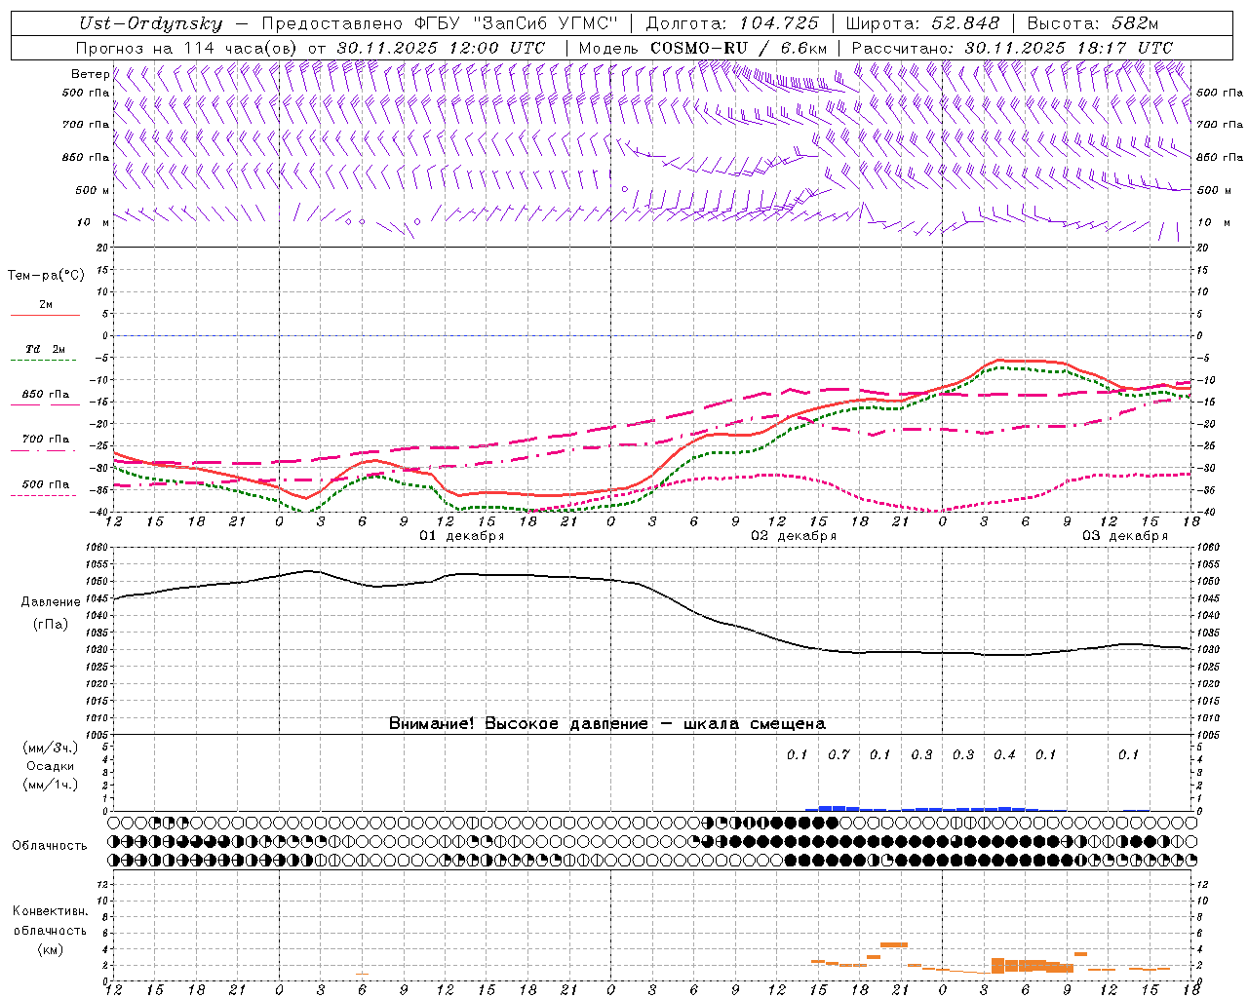The width and height of the screenshot is (1248, 998).
Task: Click the 850 гПа temperature legend label
Action: point(45,395)
